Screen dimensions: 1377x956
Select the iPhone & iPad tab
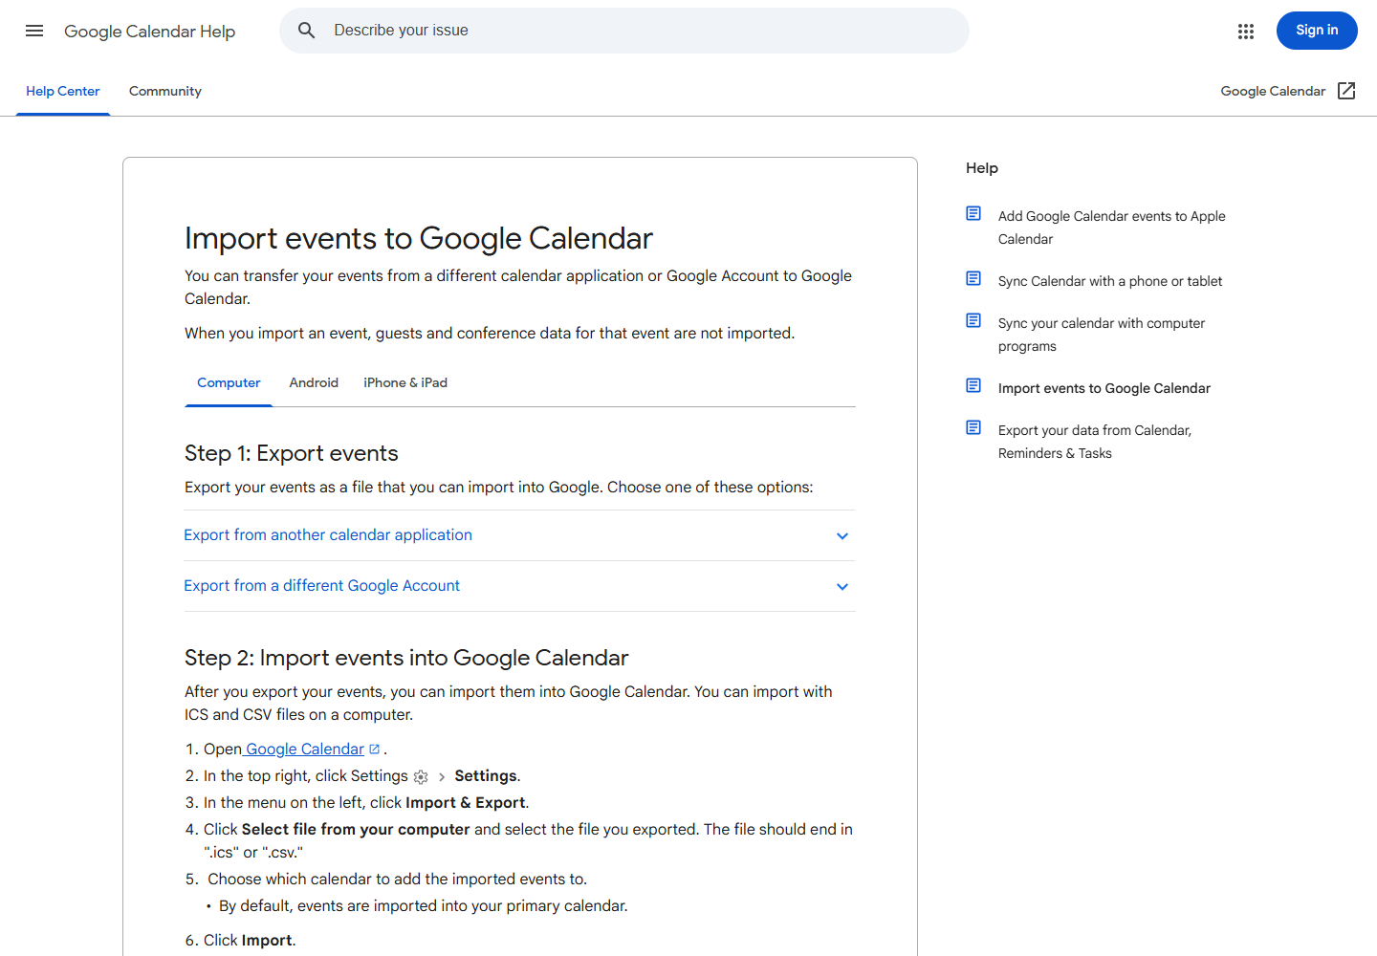405,383
